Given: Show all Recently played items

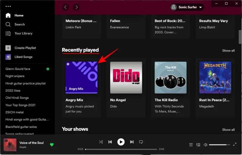Looking at the screenshot, I should pyautogui.click(x=228, y=50).
